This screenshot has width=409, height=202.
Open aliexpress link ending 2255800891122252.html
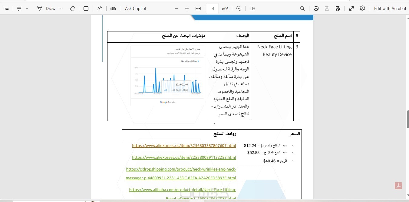pyautogui.click(x=184, y=158)
